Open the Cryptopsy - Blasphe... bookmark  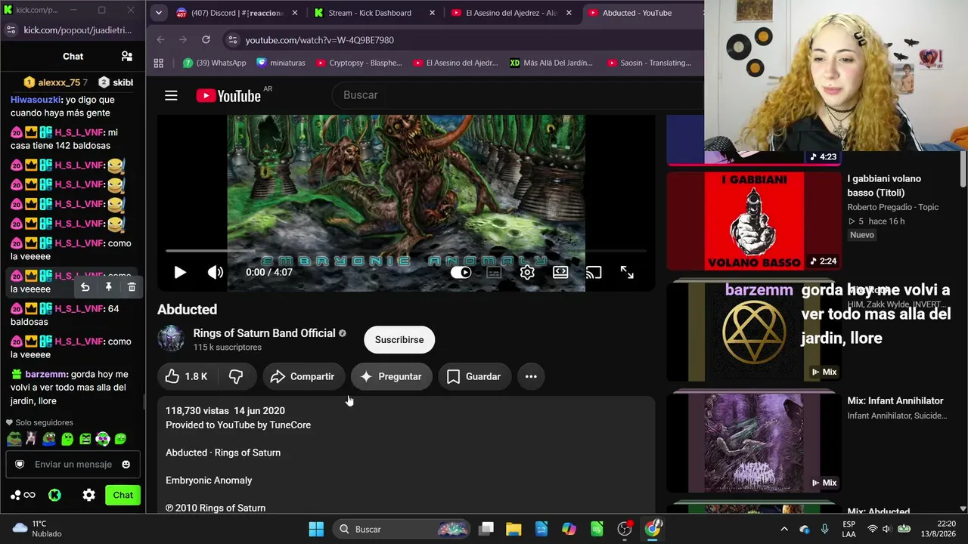(x=359, y=63)
